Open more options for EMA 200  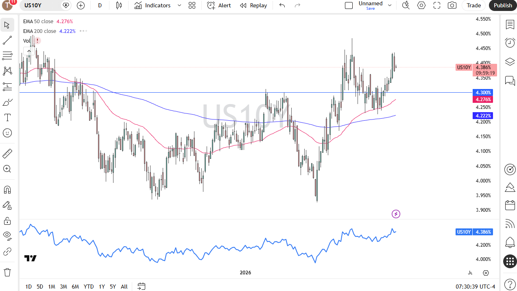(x=83, y=31)
